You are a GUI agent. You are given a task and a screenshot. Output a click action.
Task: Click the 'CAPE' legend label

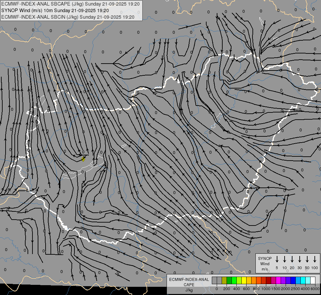click(189, 285)
